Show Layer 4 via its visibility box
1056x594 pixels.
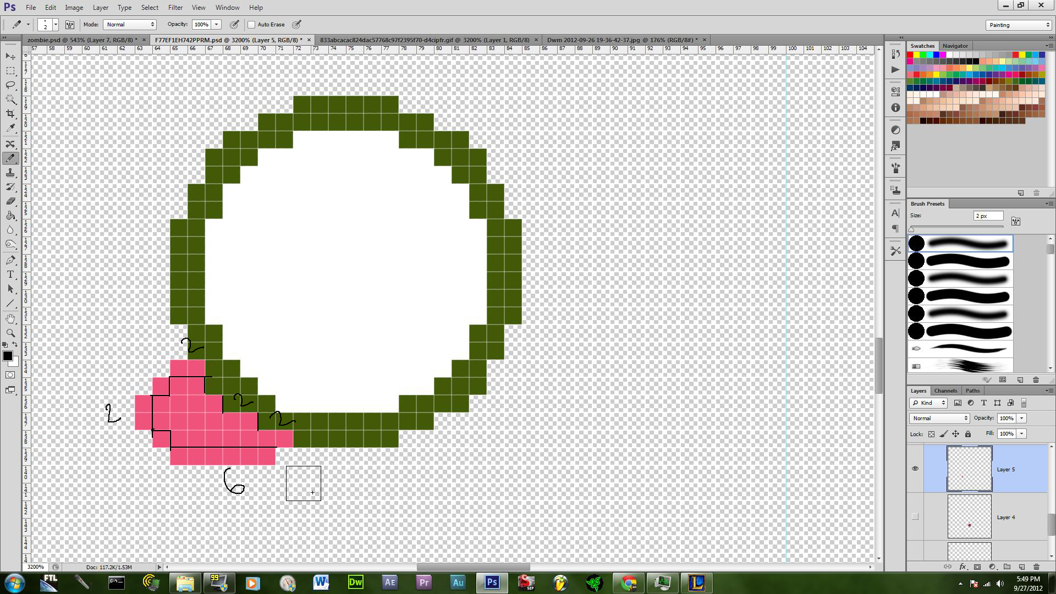(915, 516)
